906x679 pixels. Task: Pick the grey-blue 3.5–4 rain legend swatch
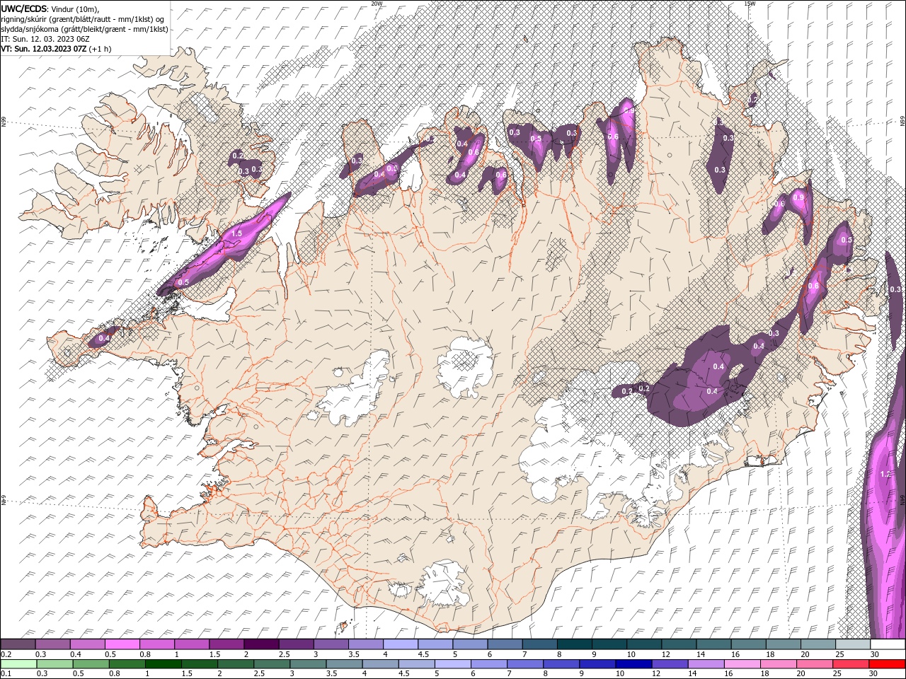(x=343, y=664)
